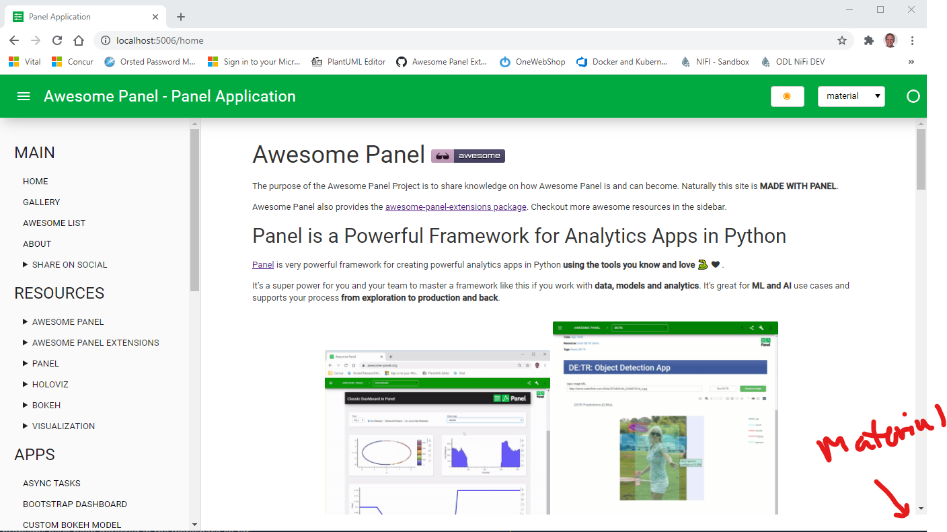This screenshot has height=532, width=947.
Task: Follow the awesome-panel-extensions package link
Action: tap(456, 207)
